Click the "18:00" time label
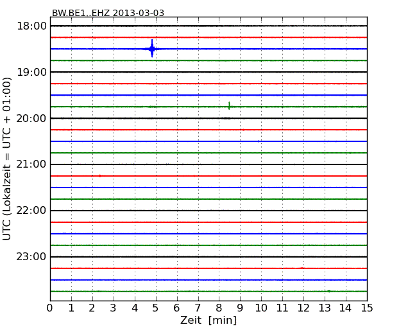The image size is (417, 334). [x=31, y=26]
